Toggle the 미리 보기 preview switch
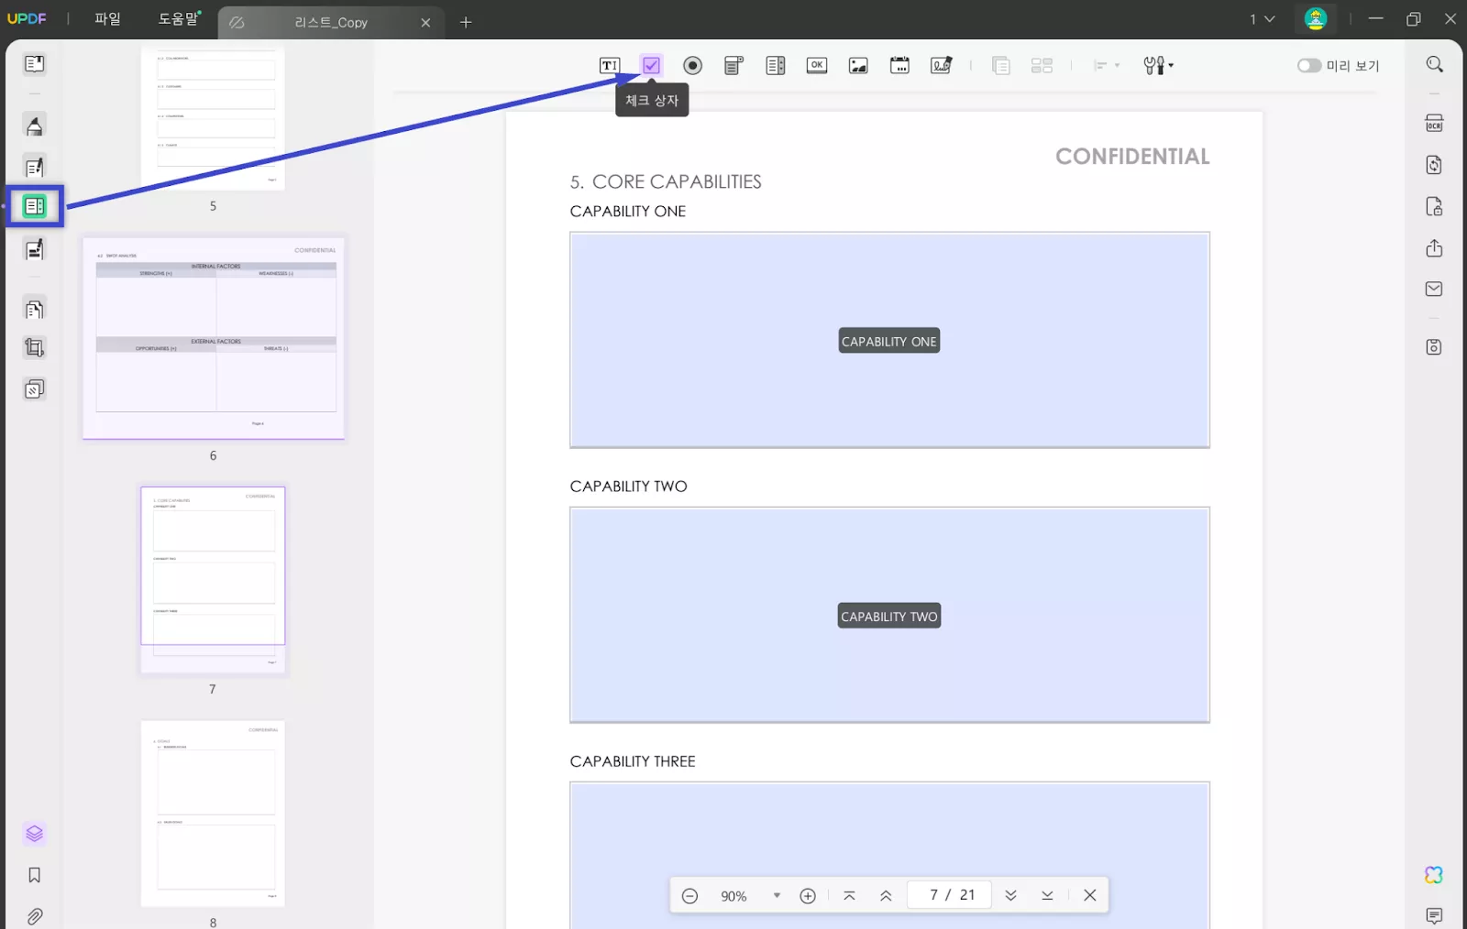 point(1309,65)
